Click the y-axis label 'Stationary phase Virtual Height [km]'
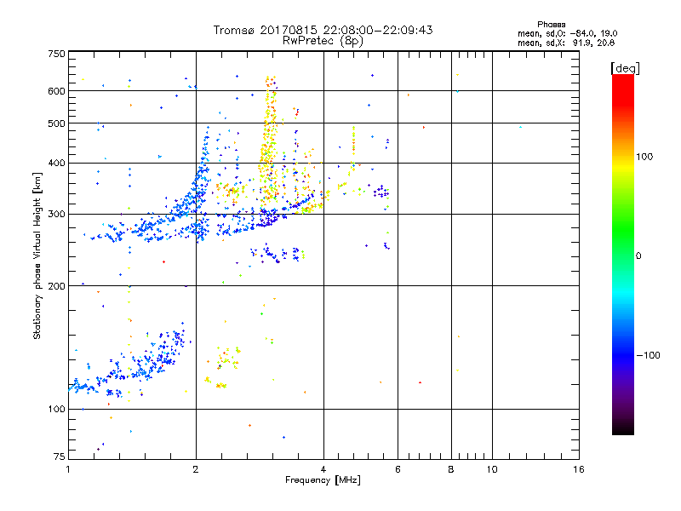 (37, 255)
